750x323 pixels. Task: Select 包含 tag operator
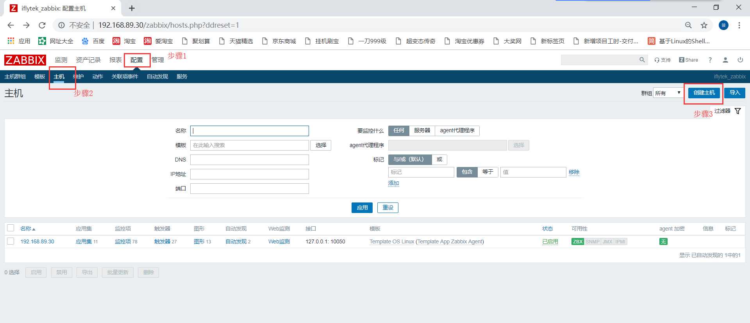[x=467, y=172]
